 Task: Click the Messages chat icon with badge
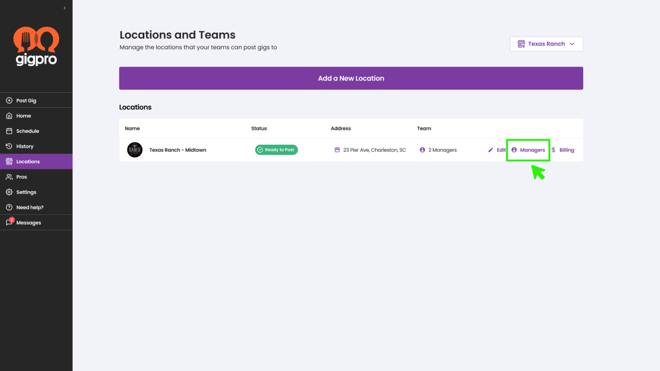(9, 222)
